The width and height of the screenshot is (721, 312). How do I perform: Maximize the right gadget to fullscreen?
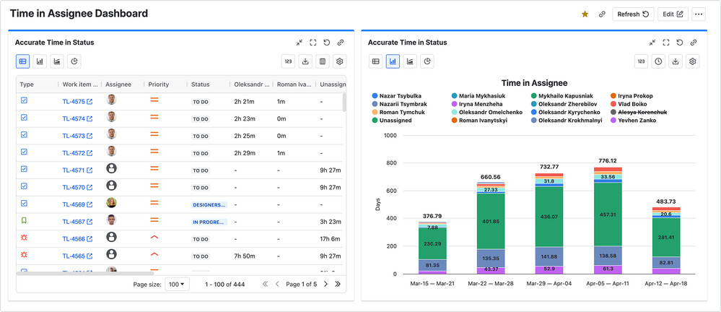666,43
